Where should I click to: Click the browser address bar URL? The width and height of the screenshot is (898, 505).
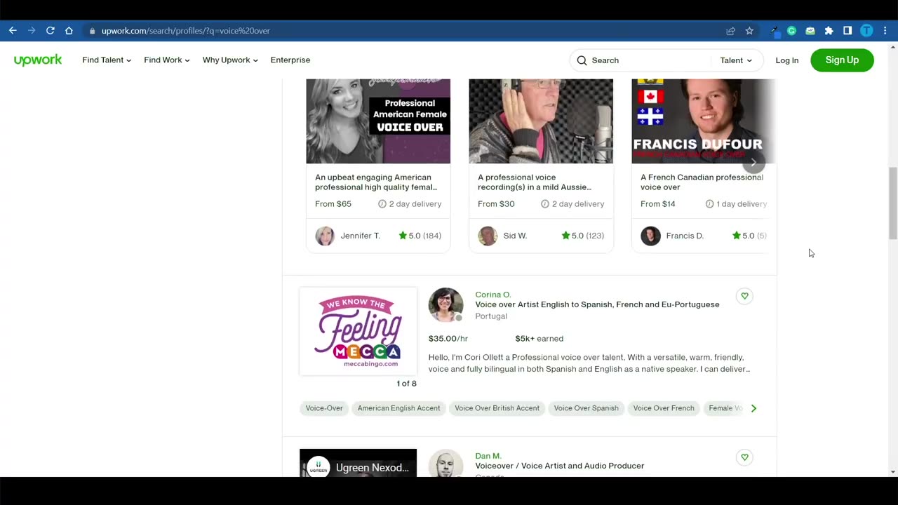pyautogui.click(x=185, y=31)
